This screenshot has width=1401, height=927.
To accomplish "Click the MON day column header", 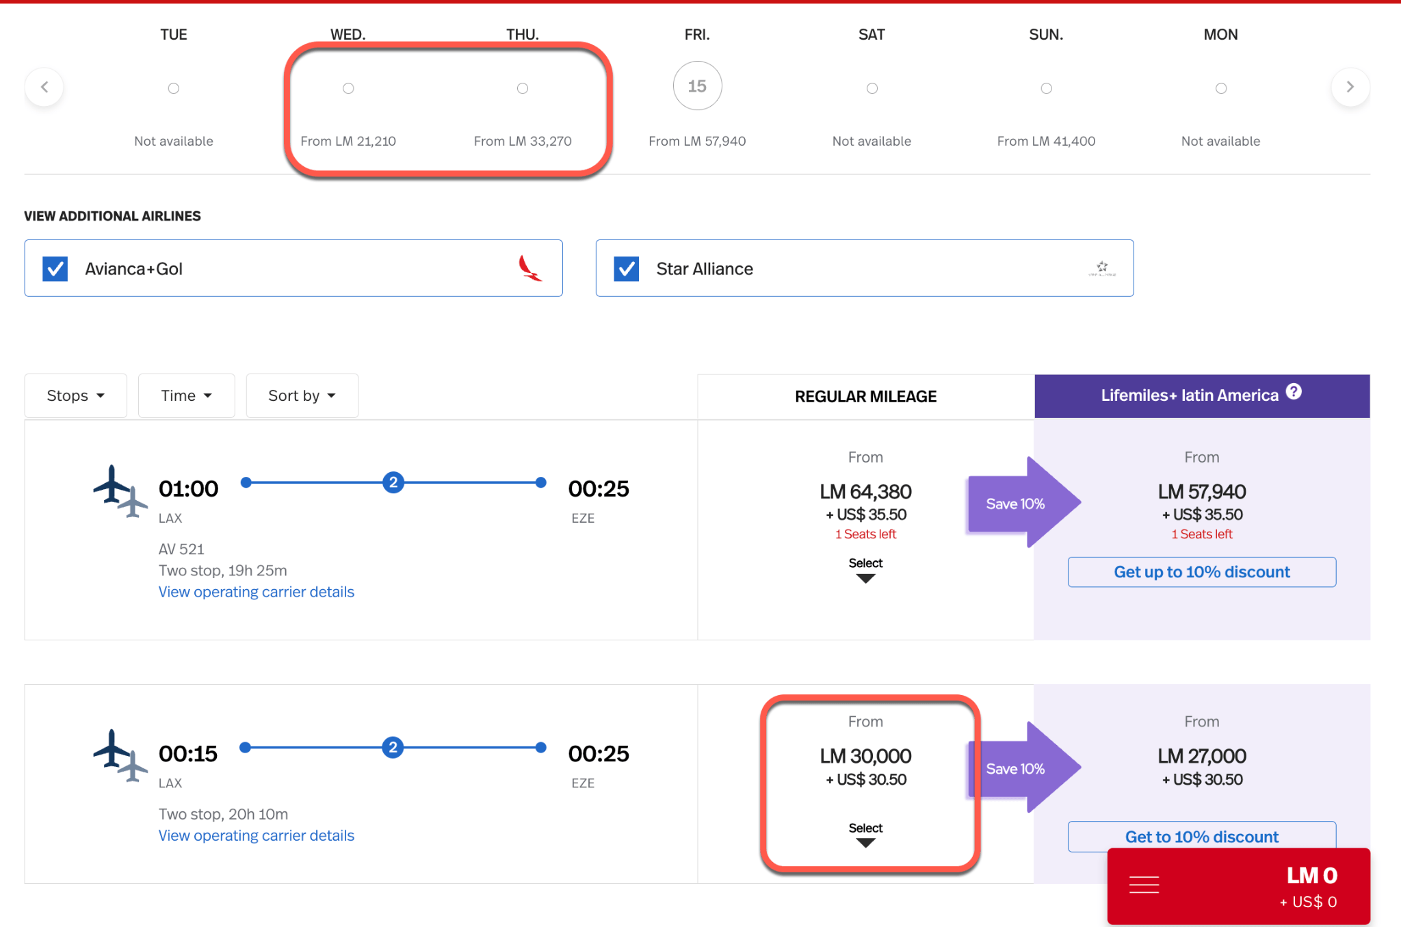I will 1221,35.
